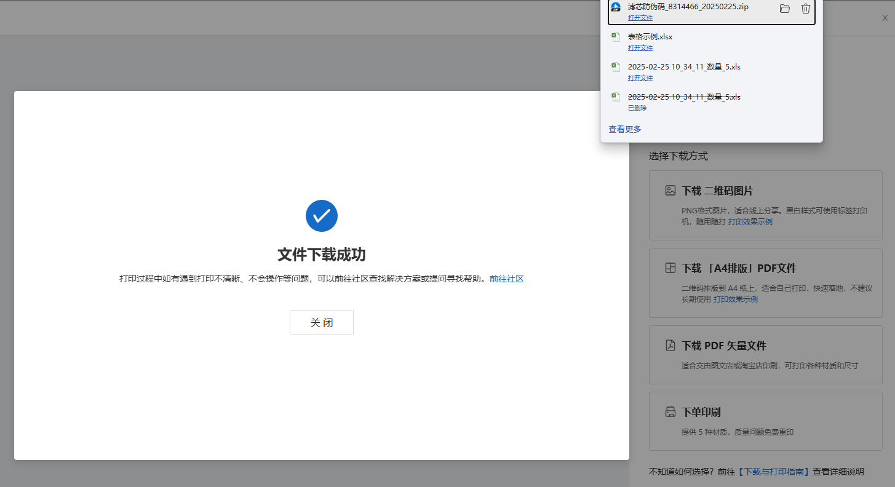The width and height of the screenshot is (895, 487).
Task: Open the zip file via 打开文件 link
Action: (x=640, y=18)
